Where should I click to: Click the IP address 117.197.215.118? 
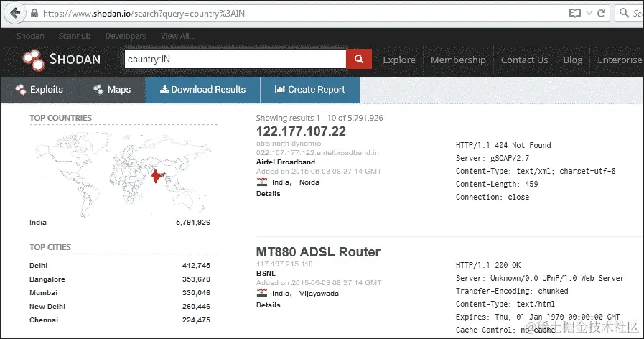click(x=284, y=264)
